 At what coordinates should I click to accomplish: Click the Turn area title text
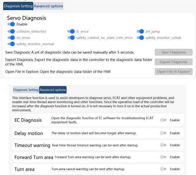[x=24, y=169]
